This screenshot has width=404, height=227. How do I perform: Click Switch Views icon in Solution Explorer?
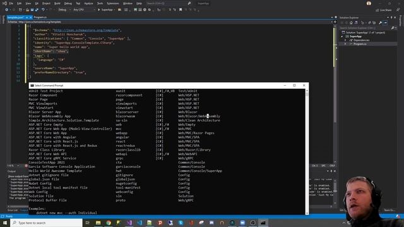[356, 23]
